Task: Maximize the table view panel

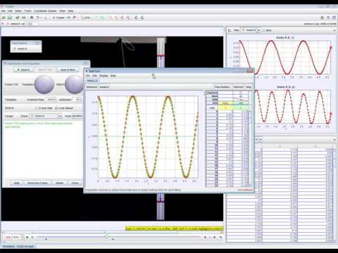Action: [334, 139]
